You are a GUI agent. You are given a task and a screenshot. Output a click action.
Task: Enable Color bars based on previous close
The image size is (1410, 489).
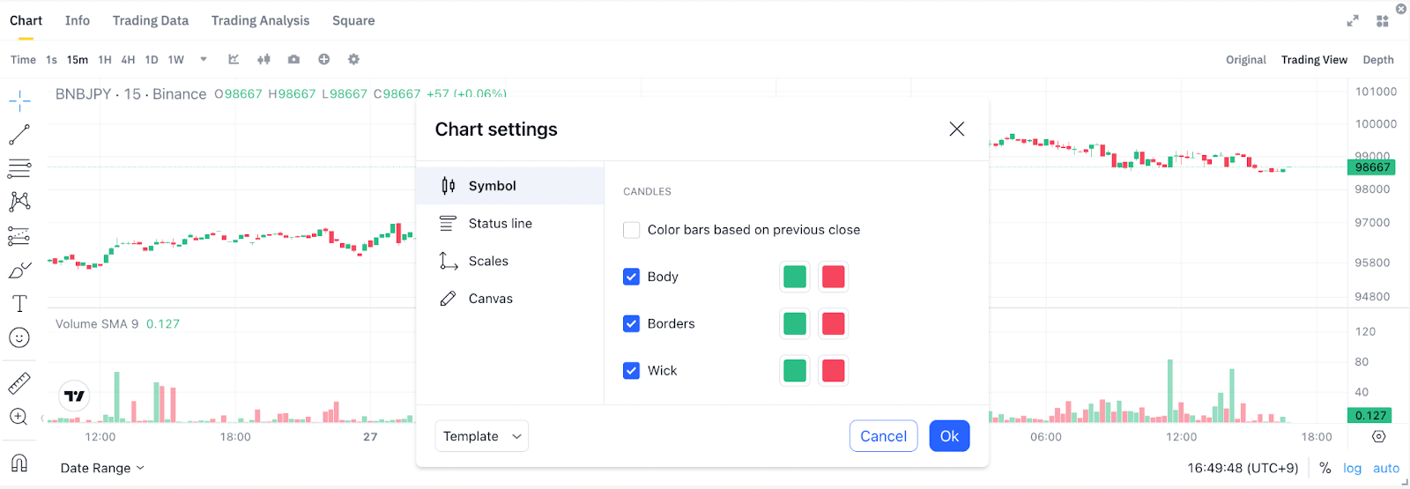coord(631,230)
